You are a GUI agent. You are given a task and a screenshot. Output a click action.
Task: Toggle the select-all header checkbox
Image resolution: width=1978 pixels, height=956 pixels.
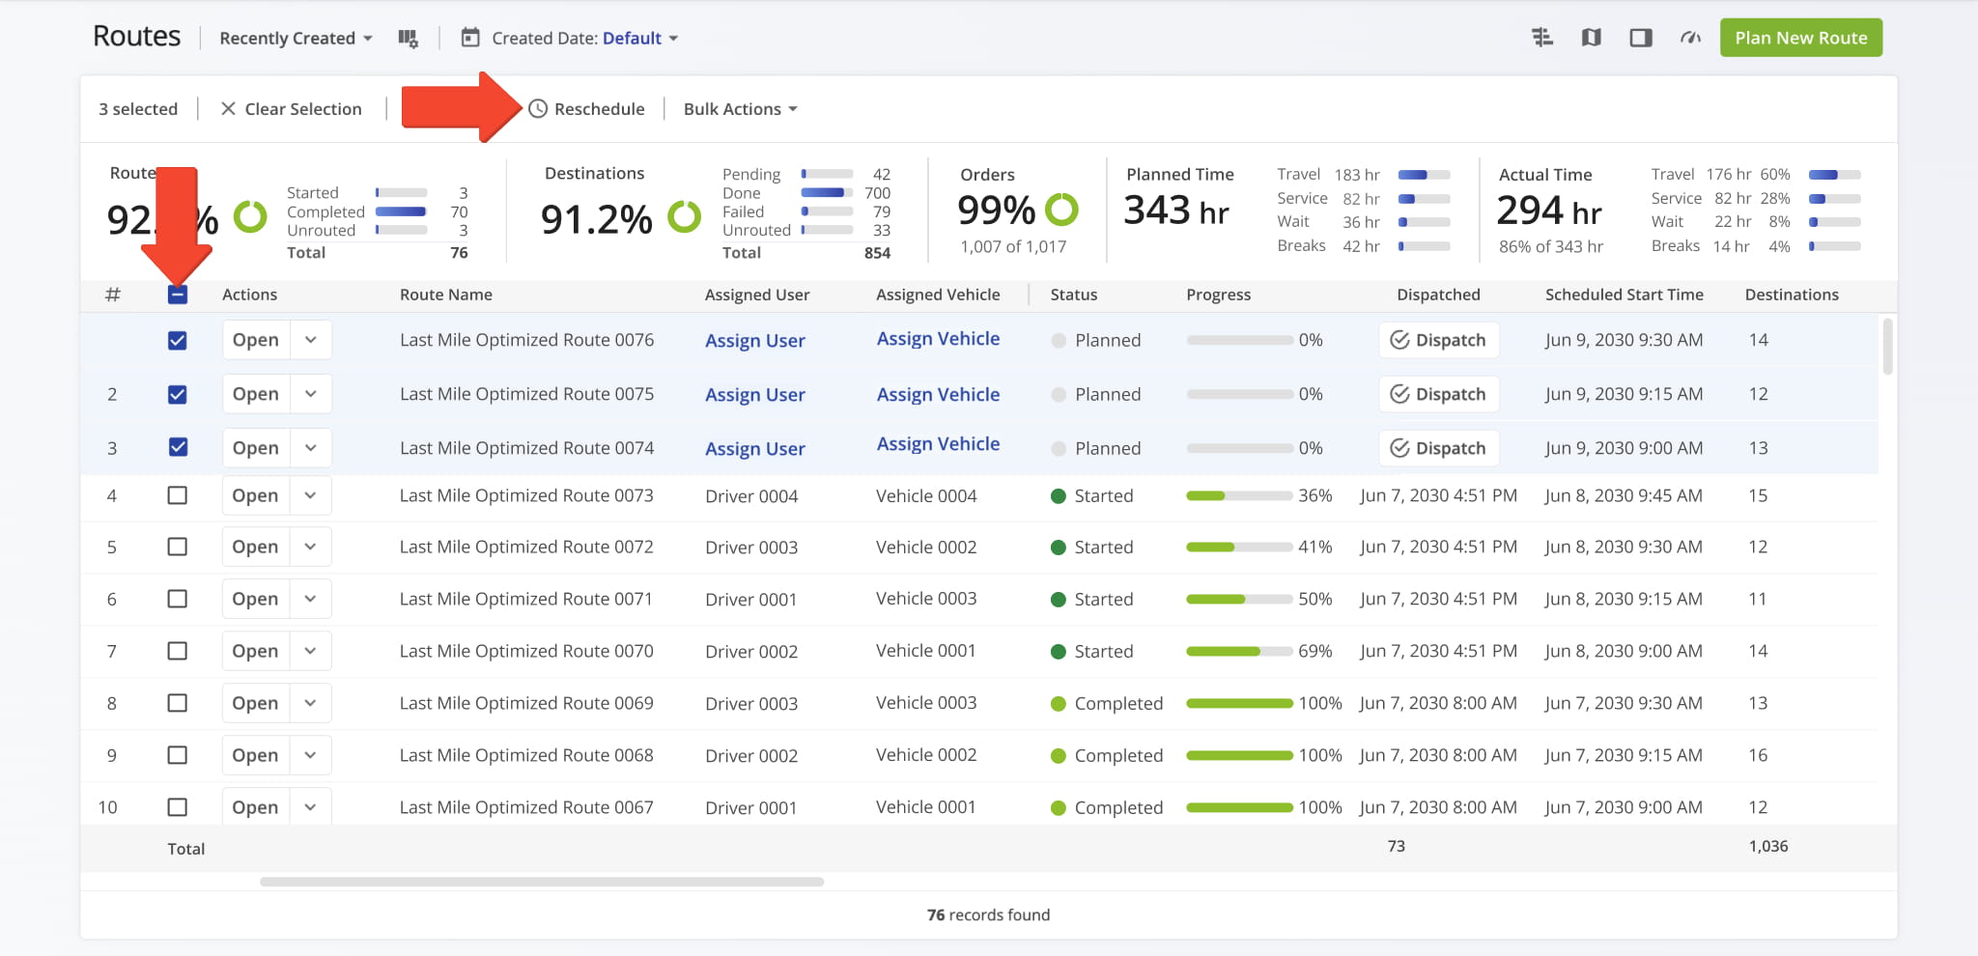(178, 295)
